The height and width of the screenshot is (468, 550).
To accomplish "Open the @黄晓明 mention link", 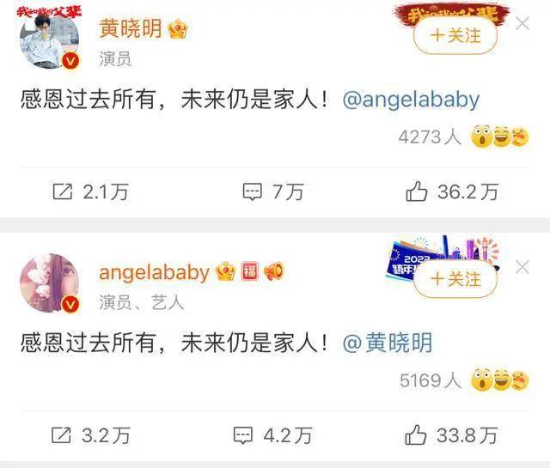I will pyautogui.click(x=388, y=343).
